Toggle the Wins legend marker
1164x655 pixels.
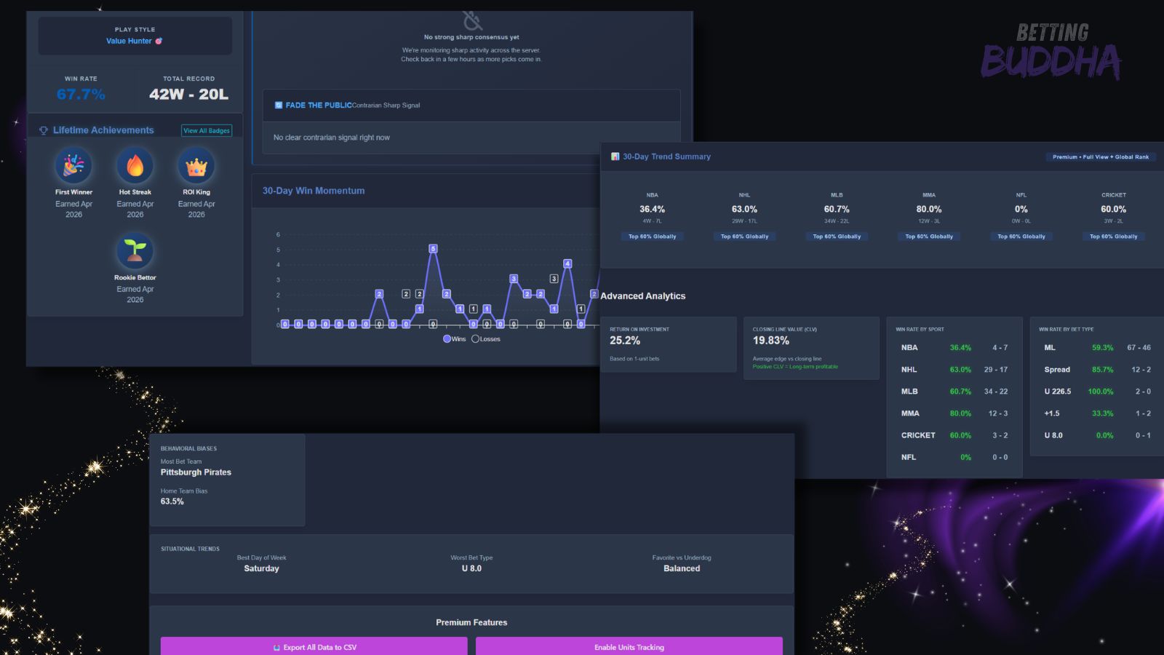(x=447, y=338)
